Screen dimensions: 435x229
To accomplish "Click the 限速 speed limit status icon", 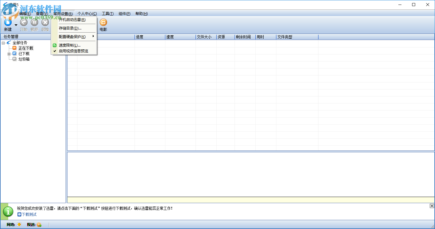I will tap(39, 225).
